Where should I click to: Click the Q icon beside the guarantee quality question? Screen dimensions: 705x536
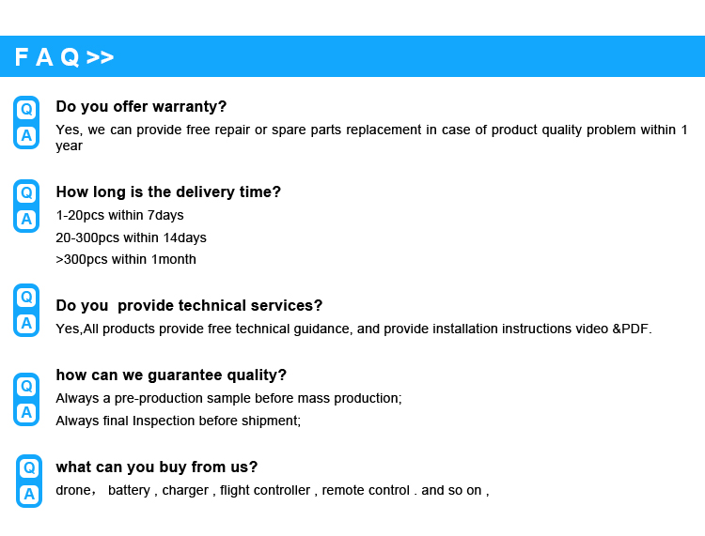26,386
